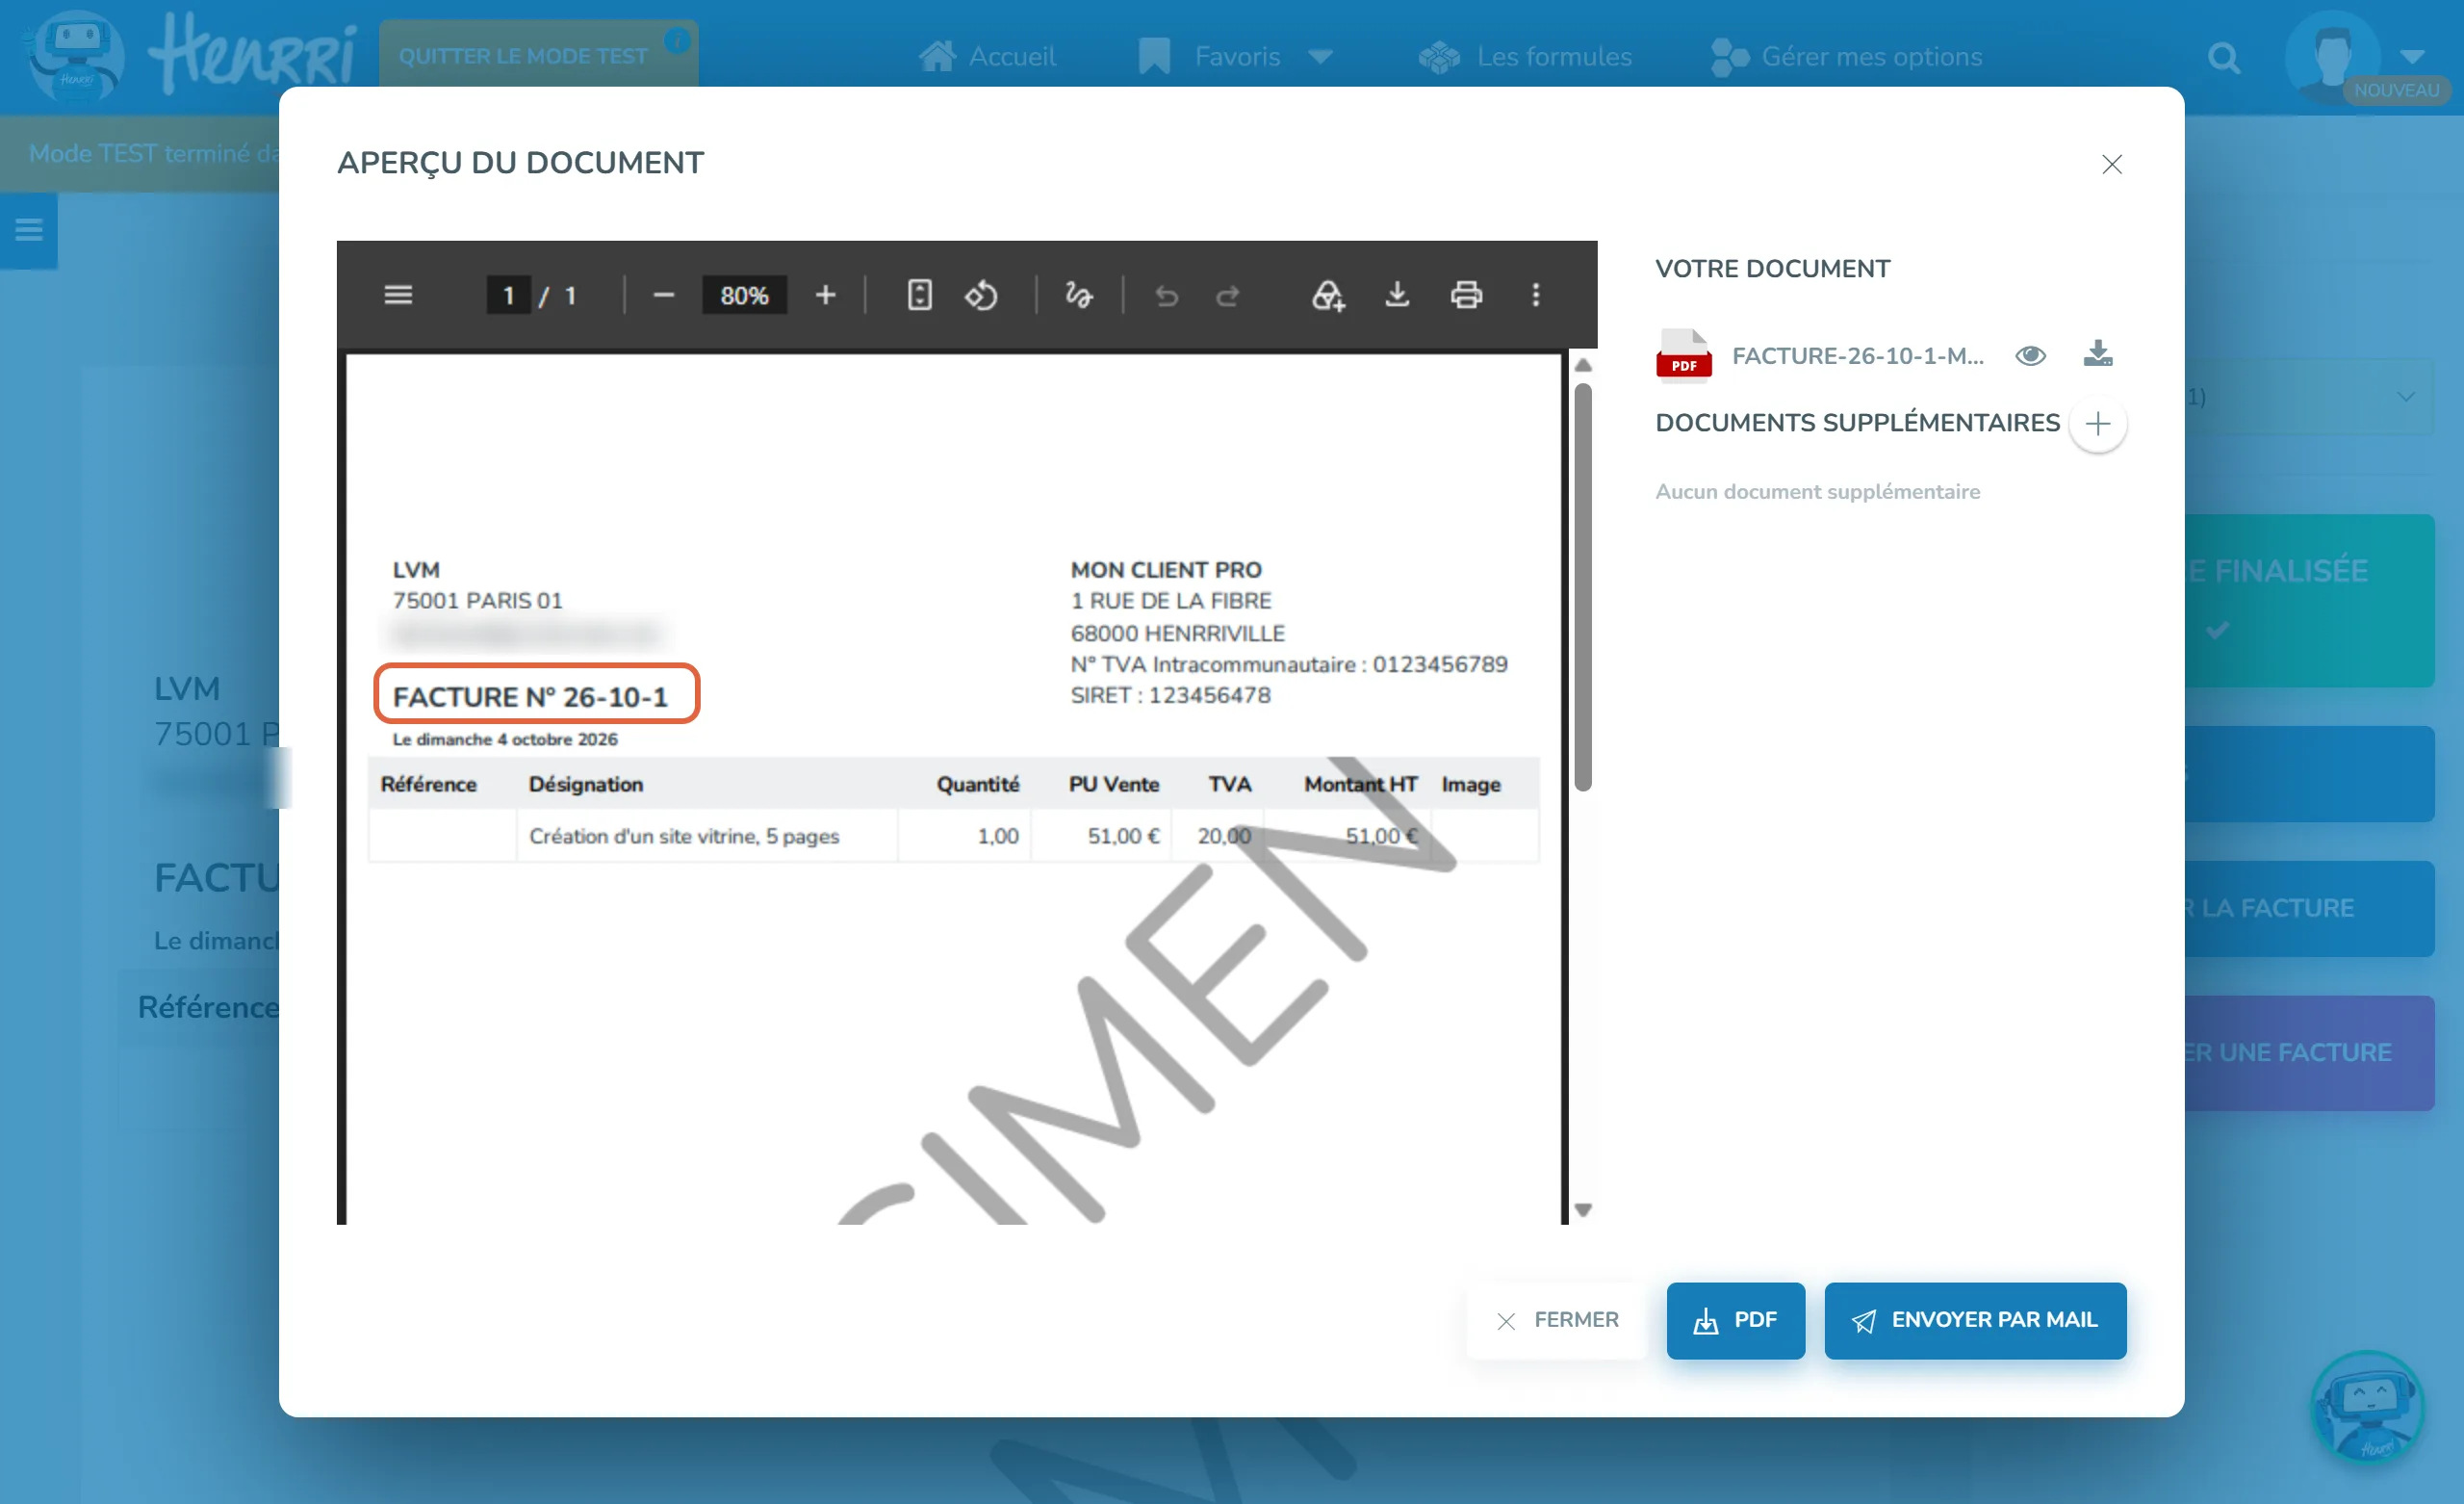Image resolution: width=2464 pixels, height=1504 pixels.
Task: Expand the user profile dropdown arrow
Action: tap(2411, 55)
